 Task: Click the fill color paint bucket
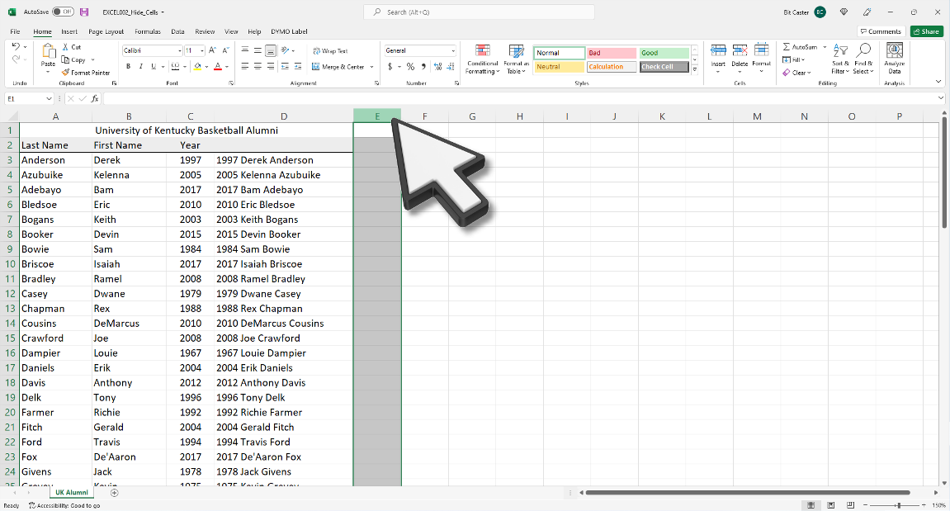(x=197, y=67)
